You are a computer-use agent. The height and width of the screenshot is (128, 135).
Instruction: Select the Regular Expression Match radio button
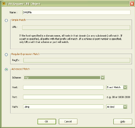[x=6, y=55]
